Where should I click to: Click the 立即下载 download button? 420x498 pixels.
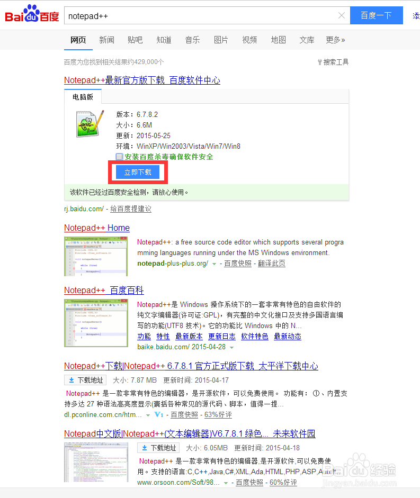point(138,172)
